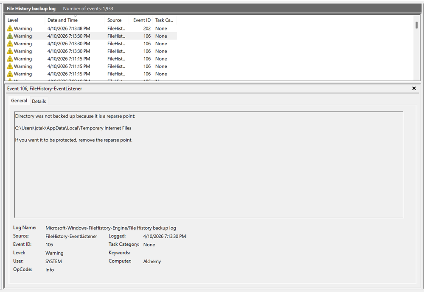Screen dimensions: 424x292
Task: Click the highlighted row's 4/10/2026 7:13:30 PM cell
Action: coord(69,36)
